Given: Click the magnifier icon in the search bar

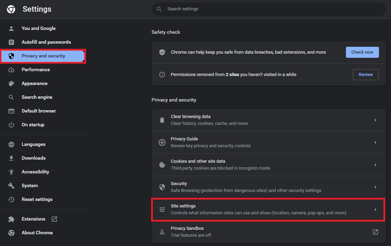Looking at the screenshot, I should 159,9.
